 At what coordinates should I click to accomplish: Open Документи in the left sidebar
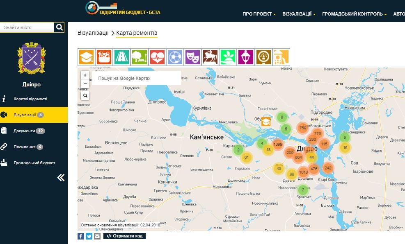(x=25, y=131)
